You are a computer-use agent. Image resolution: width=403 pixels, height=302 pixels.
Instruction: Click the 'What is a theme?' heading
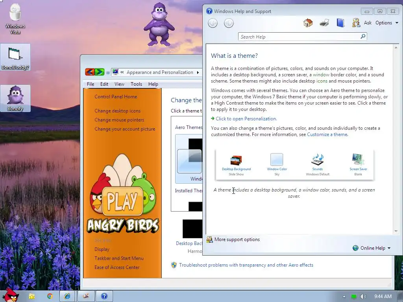coord(234,56)
